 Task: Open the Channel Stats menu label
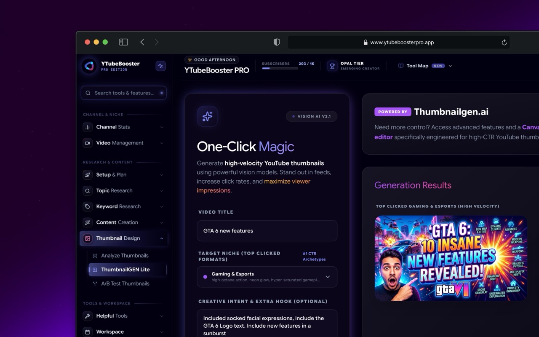113,127
